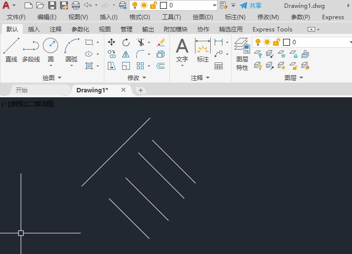Expand the Modify (修改) panel
The width and height of the screenshot is (352, 254).
pos(136,78)
